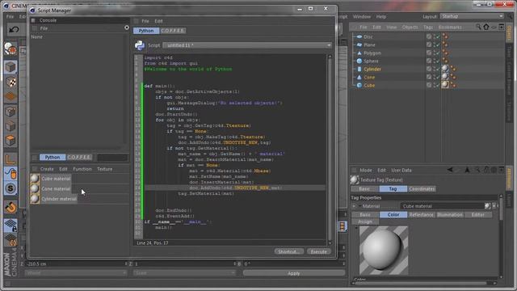The width and height of the screenshot is (517, 291).
Task: Click Attribute Manager up arrow icon
Action: [x=467, y=170]
